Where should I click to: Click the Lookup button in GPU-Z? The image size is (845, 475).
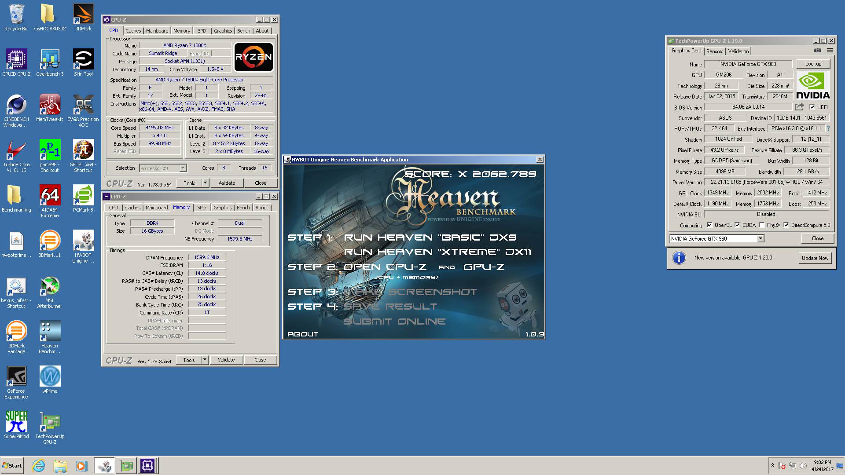[813, 64]
